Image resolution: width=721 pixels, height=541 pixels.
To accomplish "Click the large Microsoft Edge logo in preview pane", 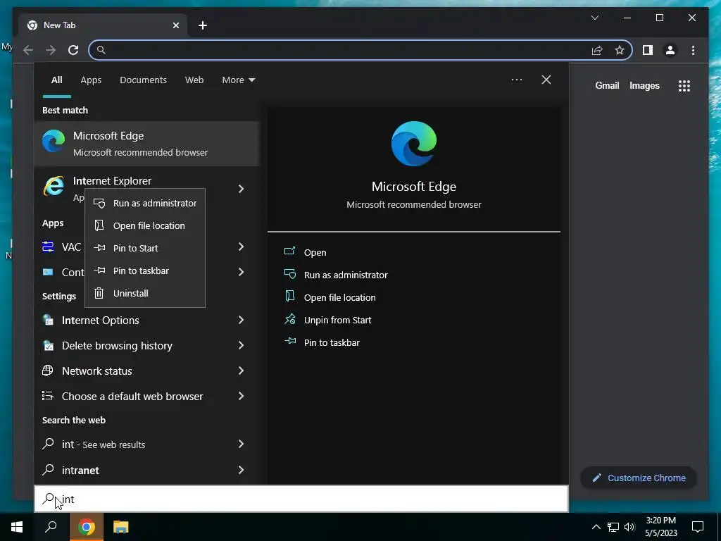I will (x=414, y=144).
